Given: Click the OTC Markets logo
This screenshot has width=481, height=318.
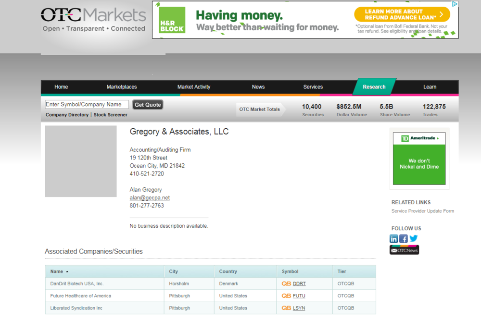Looking at the screenshot, I should 94,20.
